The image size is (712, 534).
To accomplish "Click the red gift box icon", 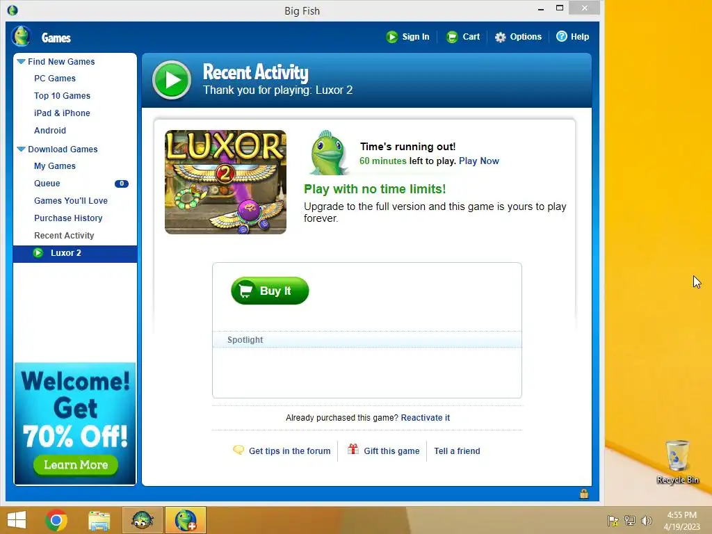I will pos(353,450).
